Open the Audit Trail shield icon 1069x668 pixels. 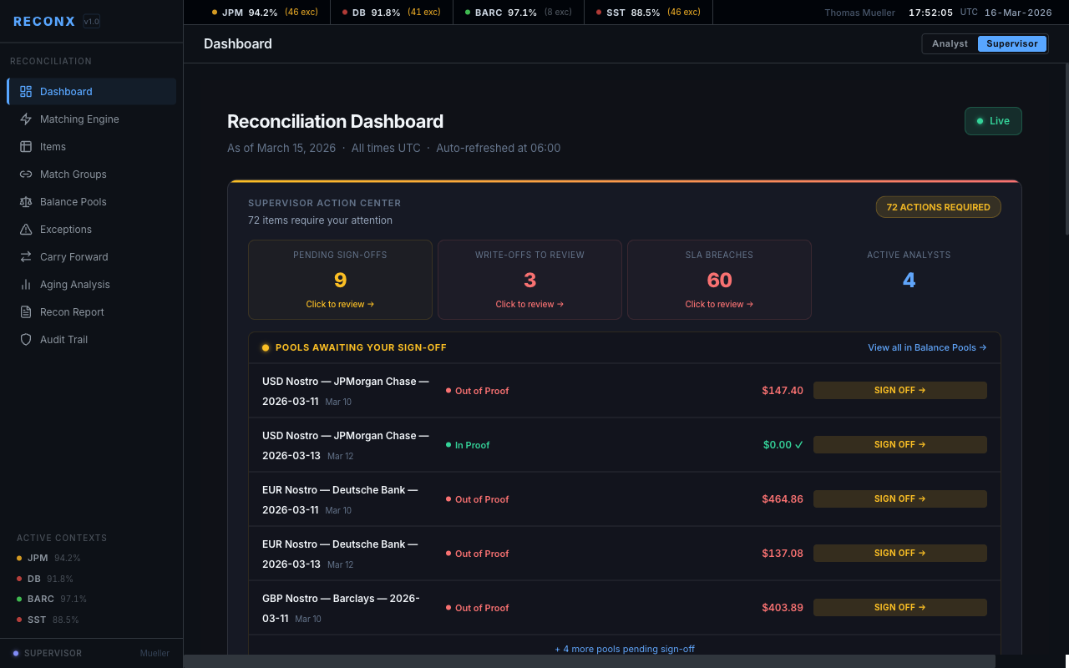click(x=26, y=339)
